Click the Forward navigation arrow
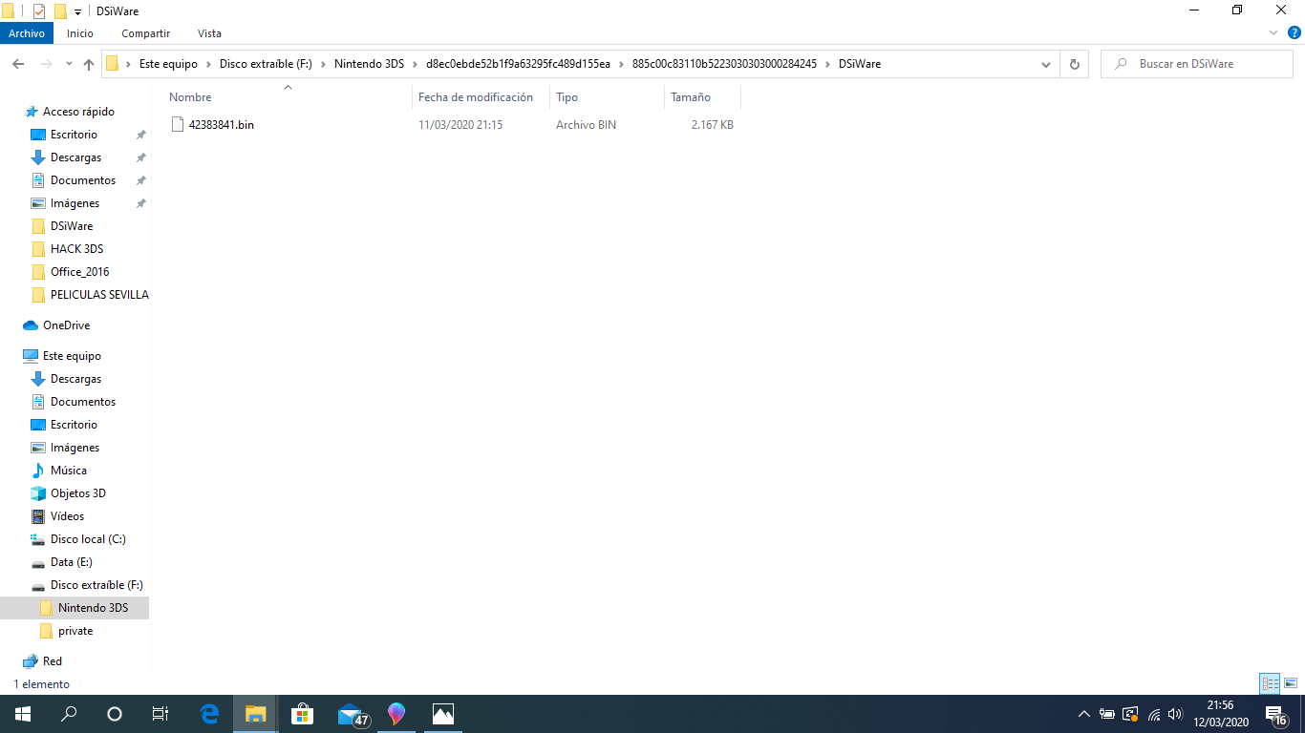Viewport: 1305px width, 733px height. pos(46,64)
